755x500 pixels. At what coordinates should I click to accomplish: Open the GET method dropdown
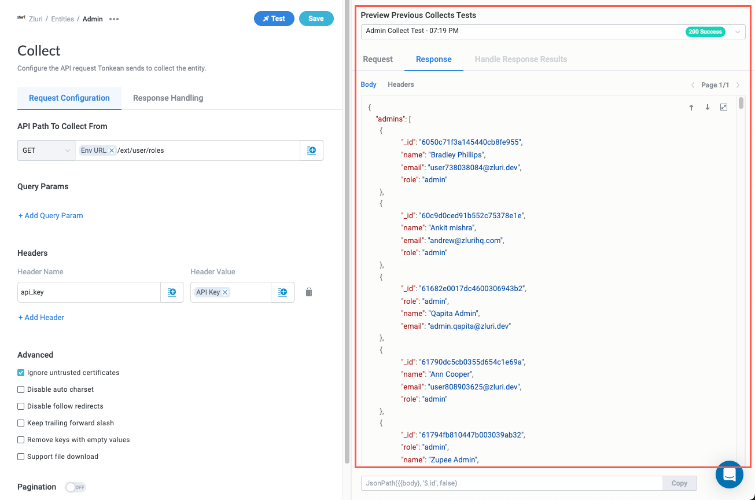pyautogui.click(x=46, y=150)
